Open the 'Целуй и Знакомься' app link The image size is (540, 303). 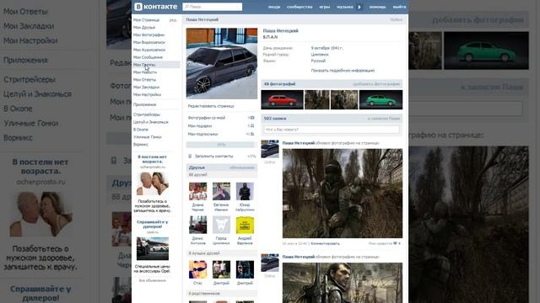[150, 122]
